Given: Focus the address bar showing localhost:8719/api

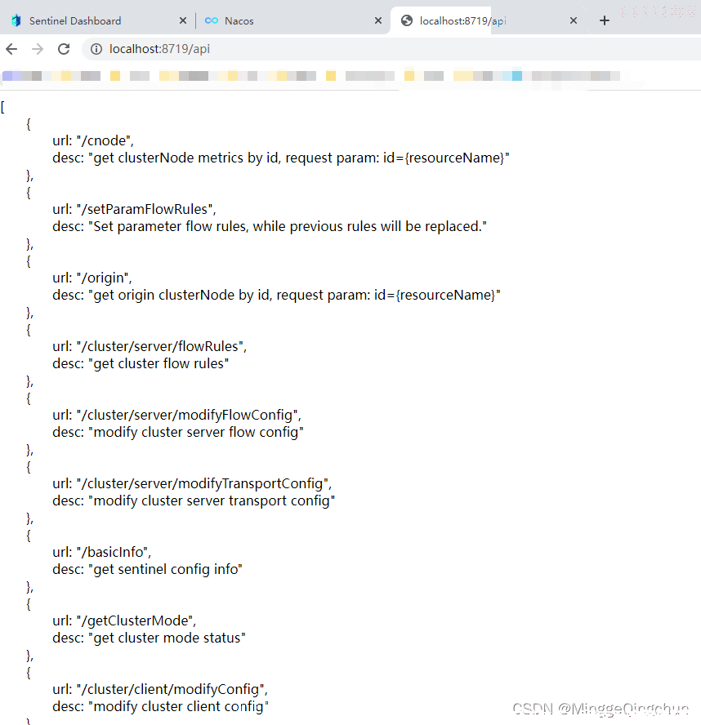Looking at the screenshot, I should tap(391, 49).
